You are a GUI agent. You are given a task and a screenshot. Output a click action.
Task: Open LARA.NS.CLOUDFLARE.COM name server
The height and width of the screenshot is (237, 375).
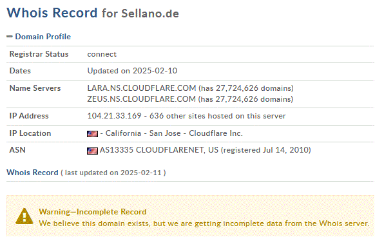tap(142, 88)
